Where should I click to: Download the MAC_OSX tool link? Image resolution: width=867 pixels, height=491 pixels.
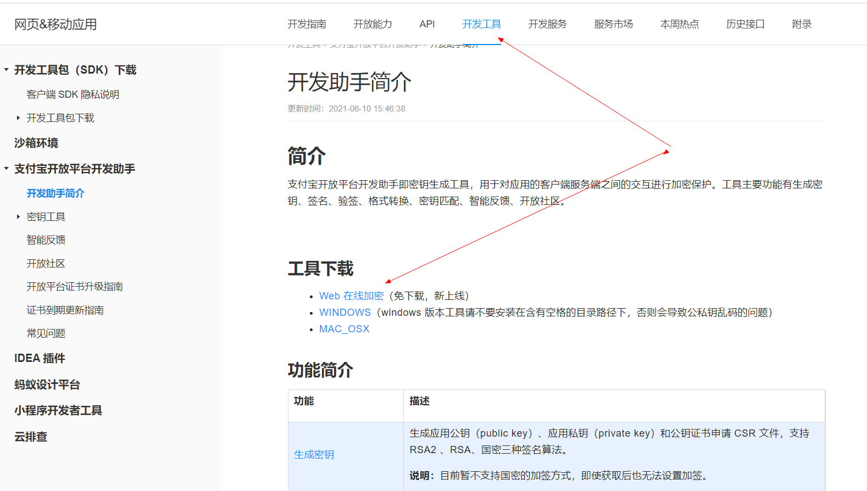(x=344, y=329)
